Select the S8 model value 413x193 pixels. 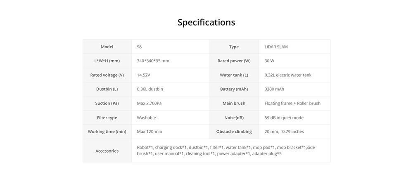pos(139,47)
